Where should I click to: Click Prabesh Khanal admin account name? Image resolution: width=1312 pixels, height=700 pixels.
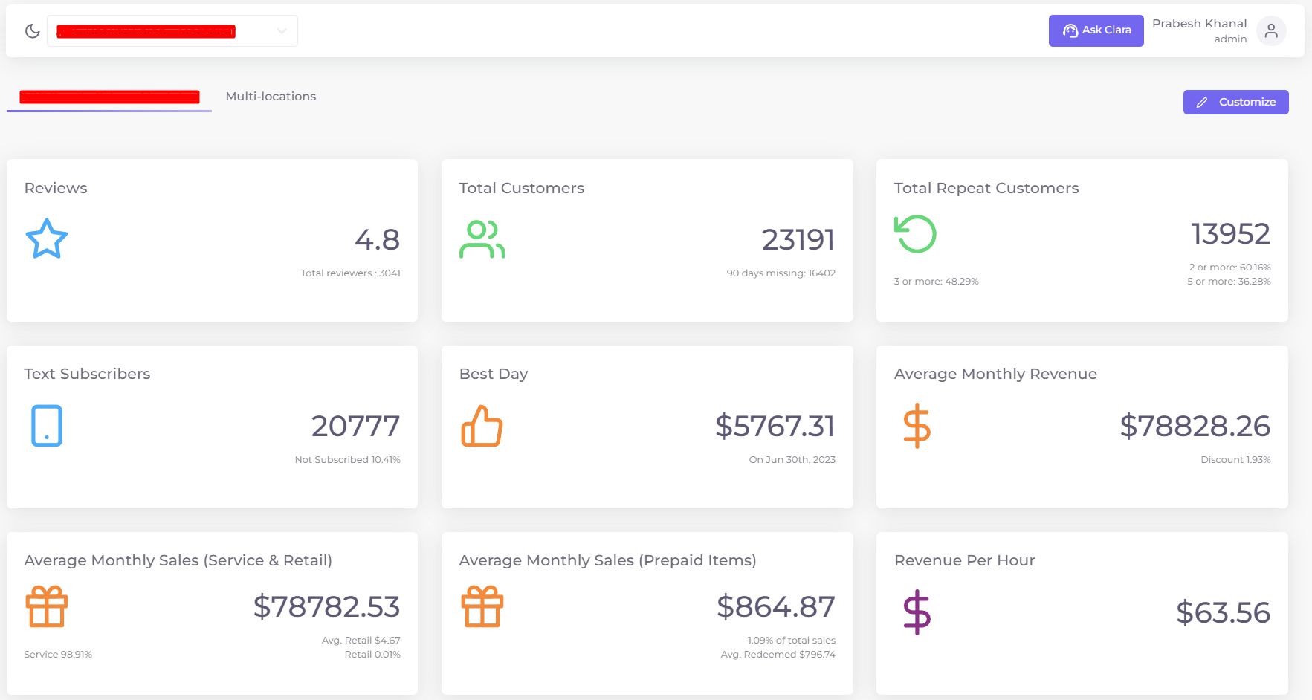pyautogui.click(x=1198, y=30)
